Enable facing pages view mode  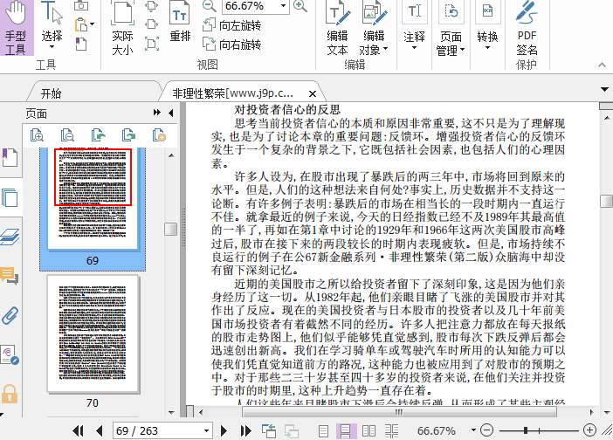coord(368,431)
